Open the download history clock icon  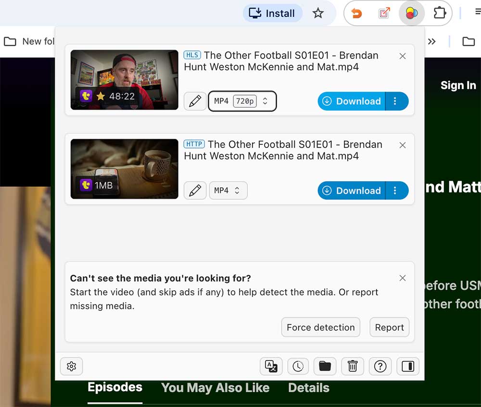point(298,366)
